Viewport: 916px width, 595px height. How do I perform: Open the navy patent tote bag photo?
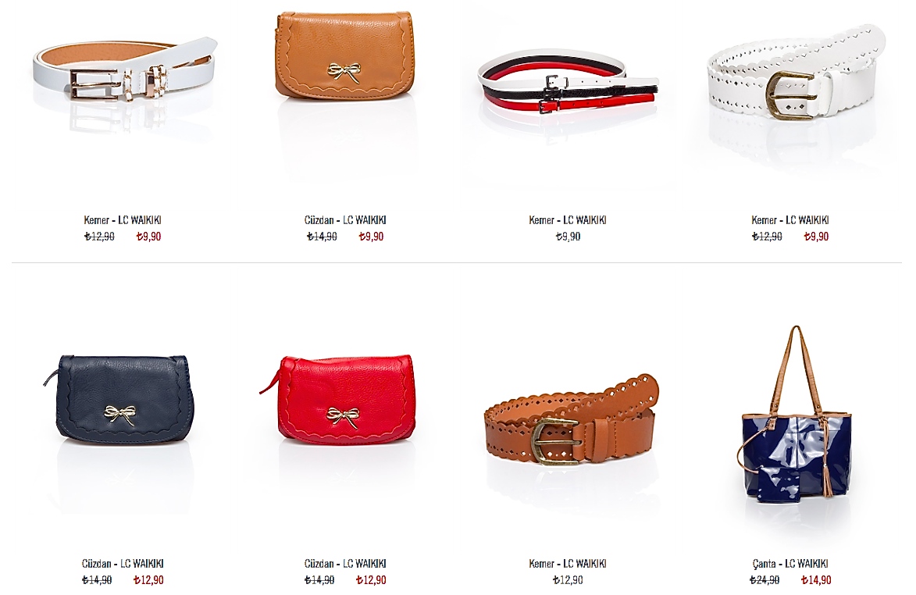coord(797,413)
